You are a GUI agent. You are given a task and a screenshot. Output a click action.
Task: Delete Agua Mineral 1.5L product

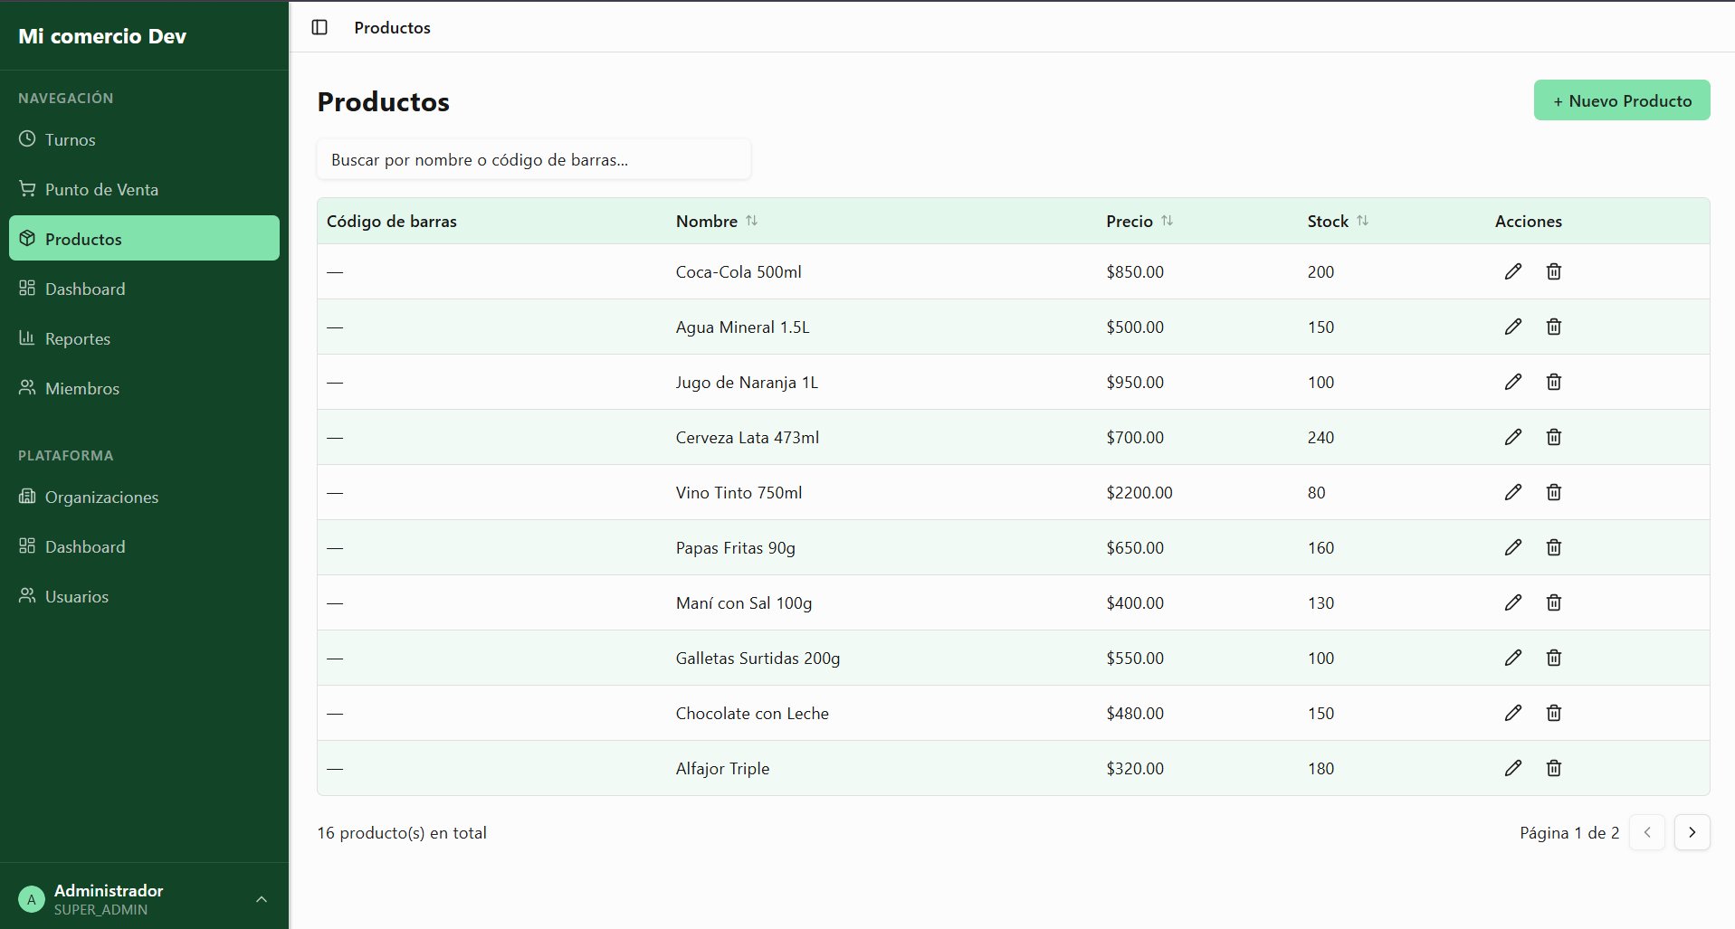(1554, 327)
